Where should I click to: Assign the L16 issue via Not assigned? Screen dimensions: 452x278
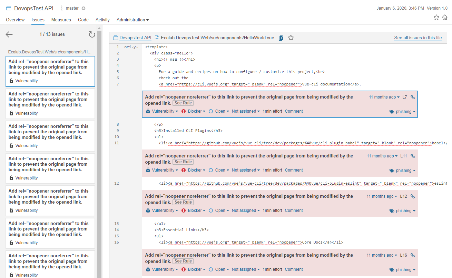coord(246,269)
